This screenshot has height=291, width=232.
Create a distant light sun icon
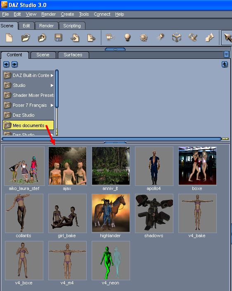click(144, 38)
